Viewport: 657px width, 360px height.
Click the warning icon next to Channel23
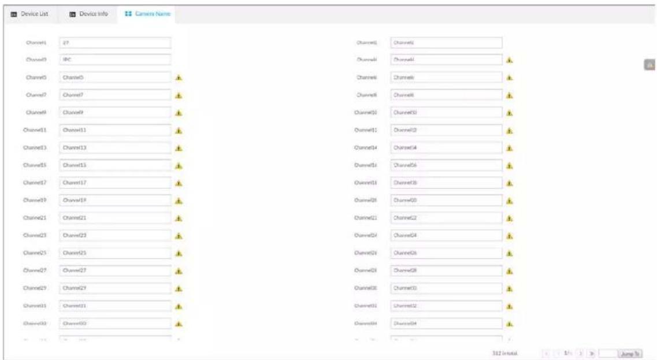point(179,236)
